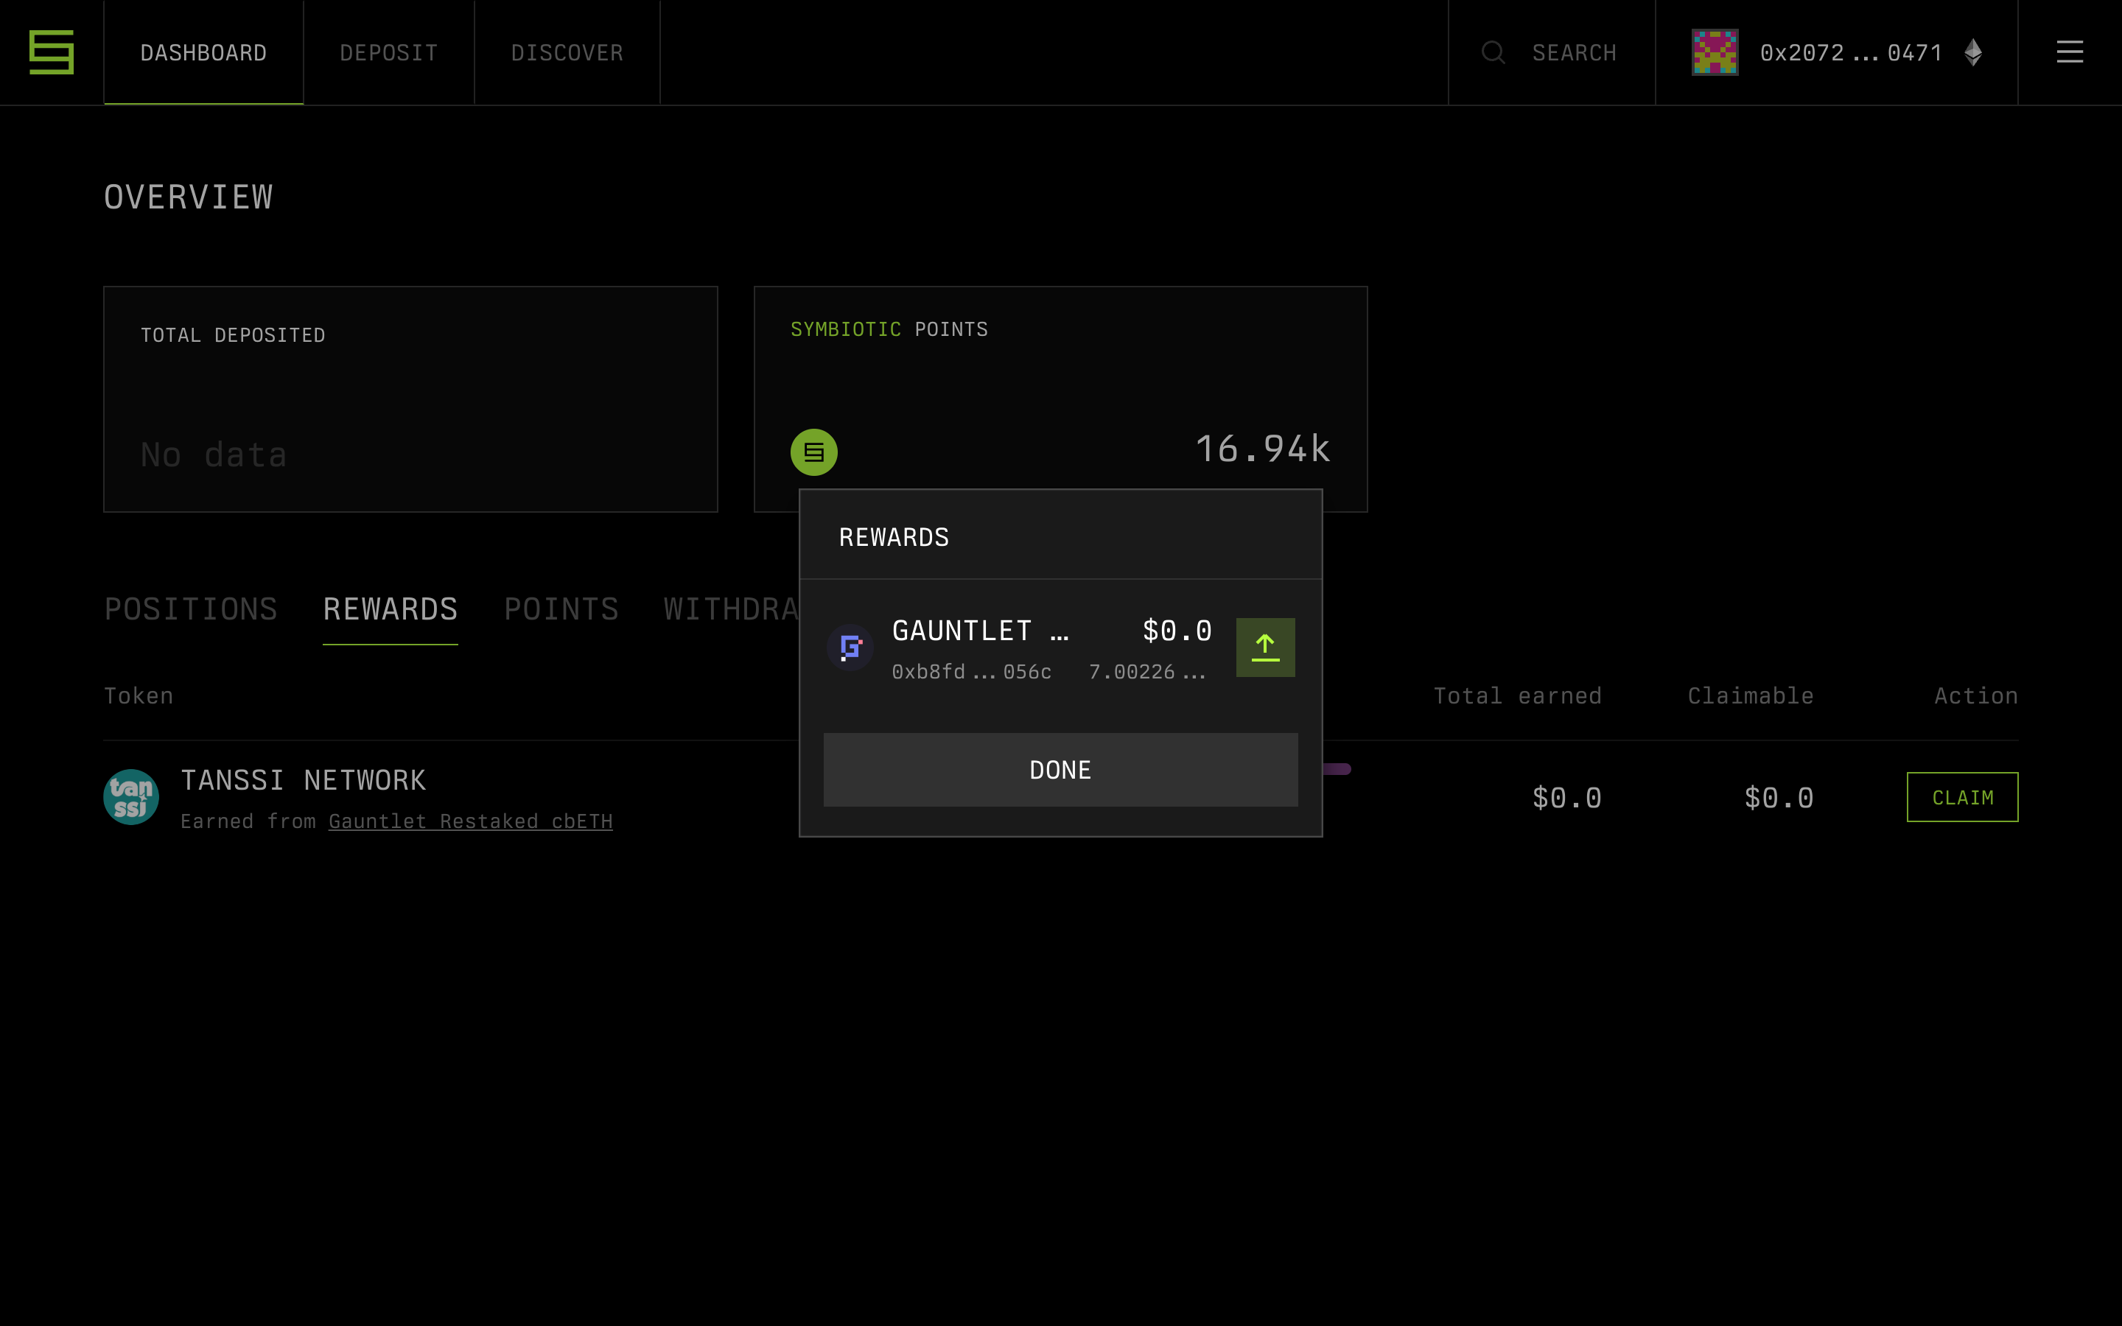The image size is (2122, 1326).
Task: Click address 0xb8fd...056c in popup
Action: pos(972,672)
